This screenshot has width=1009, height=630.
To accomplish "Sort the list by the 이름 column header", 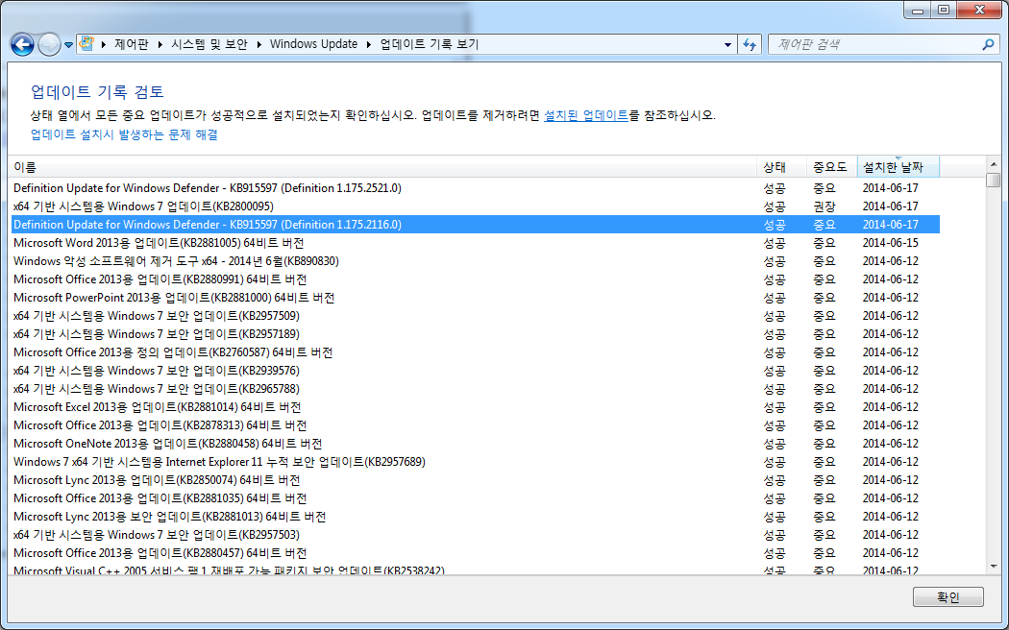I will (382, 167).
